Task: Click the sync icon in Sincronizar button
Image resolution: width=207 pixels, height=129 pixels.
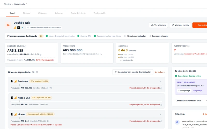Action: point(115,72)
